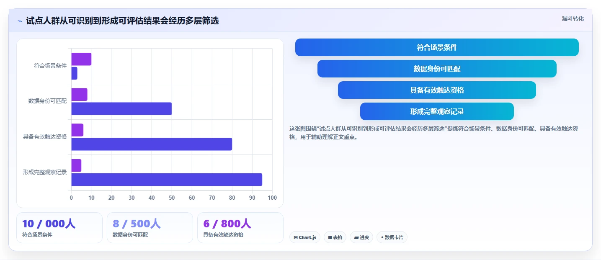This screenshot has height=260, width=601.
Task: Click the blue bar for 形成完整观察记录
Action: (167, 180)
